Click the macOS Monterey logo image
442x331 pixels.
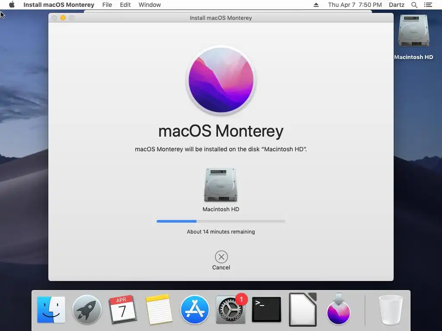[x=221, y=80]
